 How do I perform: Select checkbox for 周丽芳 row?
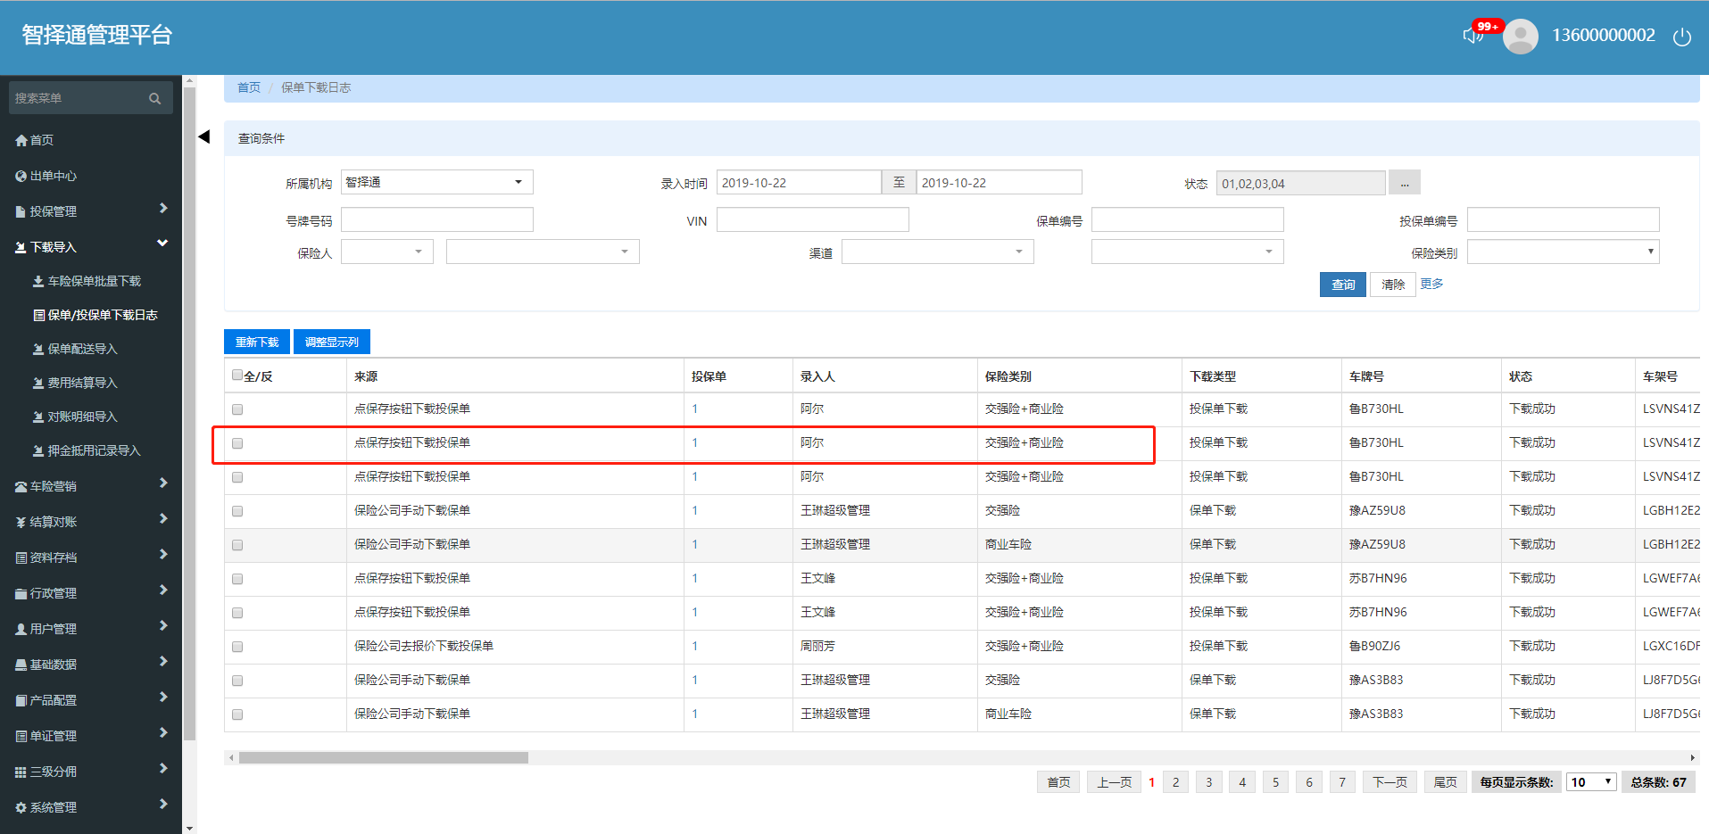click(237, 647)
